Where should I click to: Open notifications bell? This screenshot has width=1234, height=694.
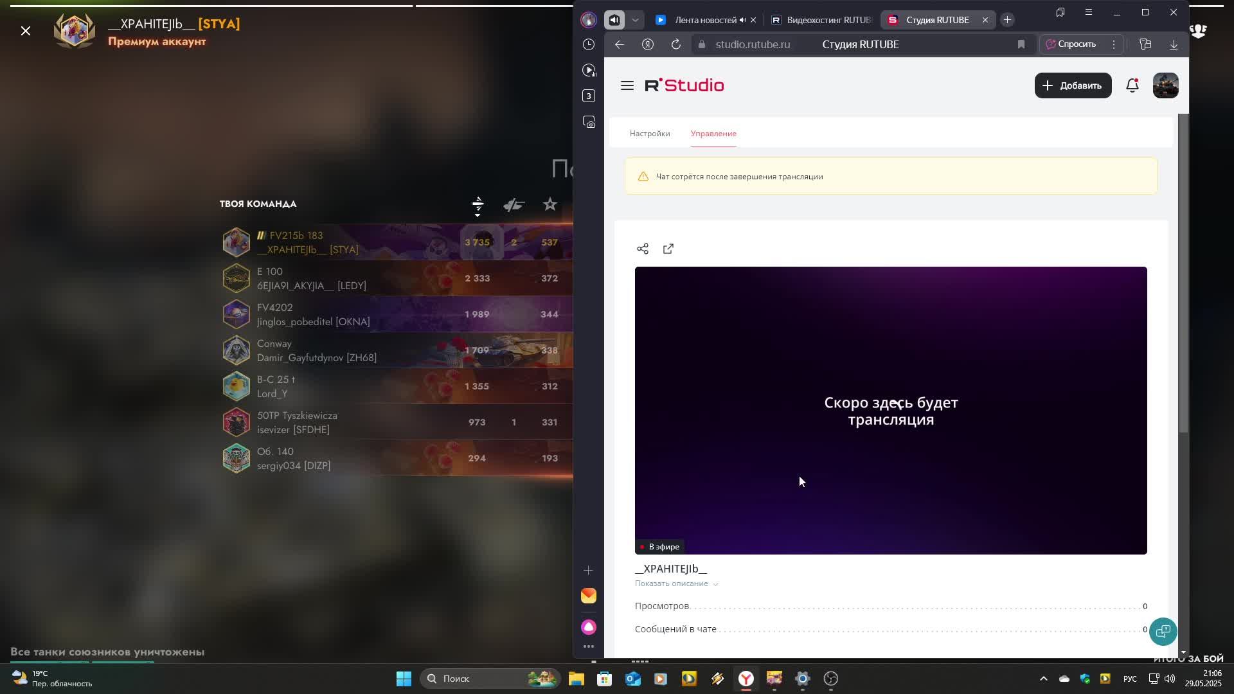click(1132, 85)
